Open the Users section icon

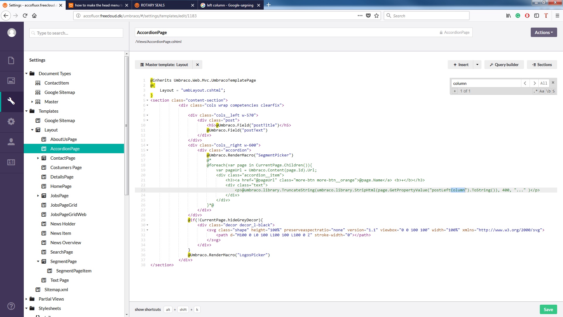(x=11, y=142)
